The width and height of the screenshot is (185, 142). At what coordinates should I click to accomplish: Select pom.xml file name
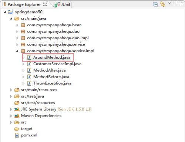pyautogui.click(x=29, y=135)
